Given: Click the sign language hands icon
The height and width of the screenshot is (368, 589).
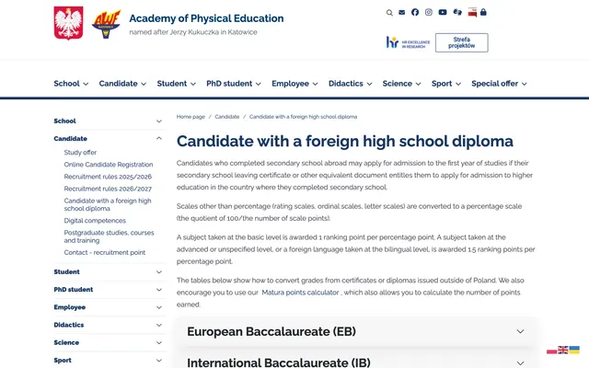Looking at the screenshot, I should click(x=457, y=12).
